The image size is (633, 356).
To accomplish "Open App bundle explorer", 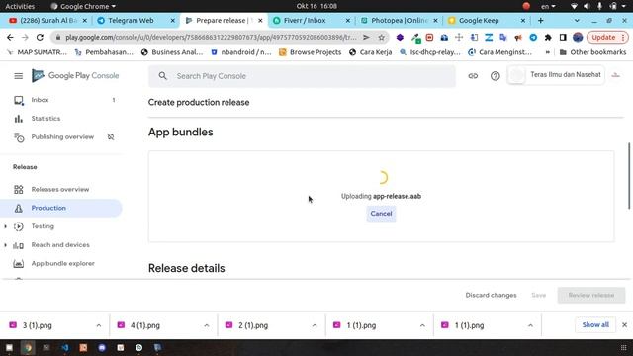I will click(62, 264).
